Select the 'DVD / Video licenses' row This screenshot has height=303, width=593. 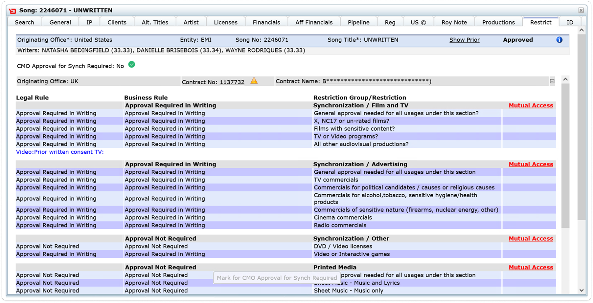click(286, 246)
